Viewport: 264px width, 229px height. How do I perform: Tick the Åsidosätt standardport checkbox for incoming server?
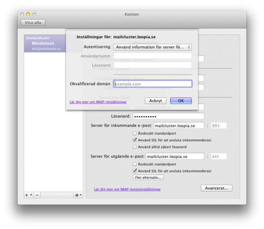tap(135, 133)
